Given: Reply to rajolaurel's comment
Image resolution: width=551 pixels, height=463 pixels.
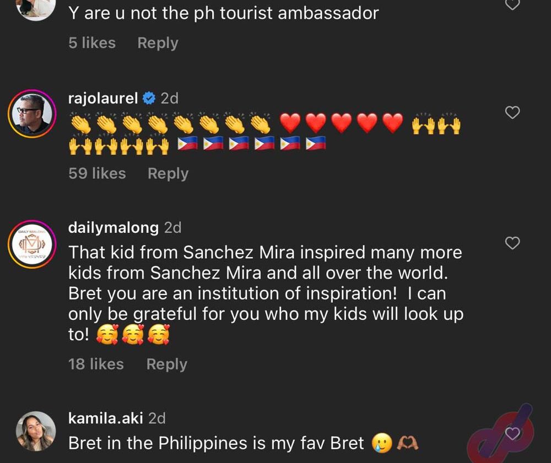Looking at the screenshot, I should [168, 174].
